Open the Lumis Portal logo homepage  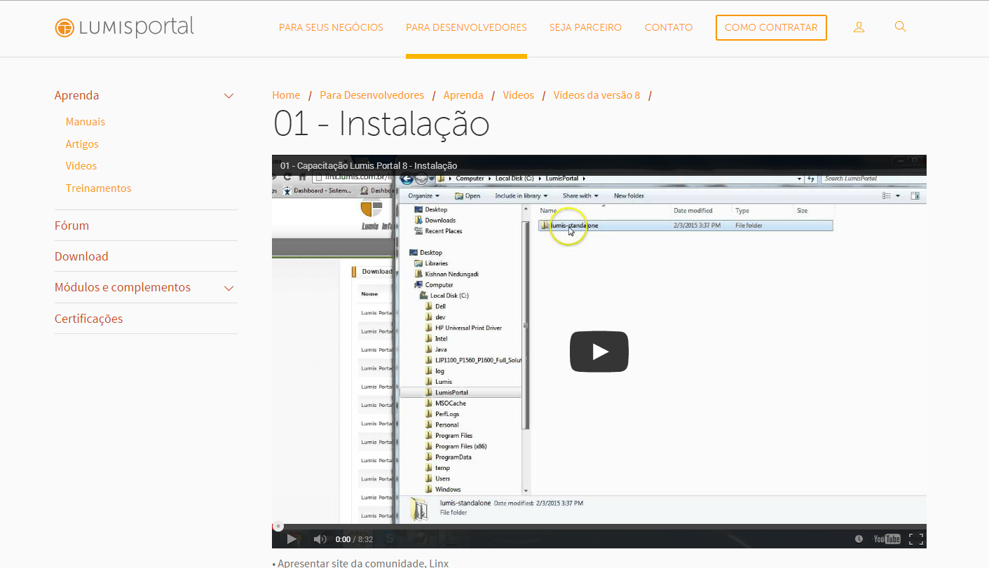click(124, 27)
